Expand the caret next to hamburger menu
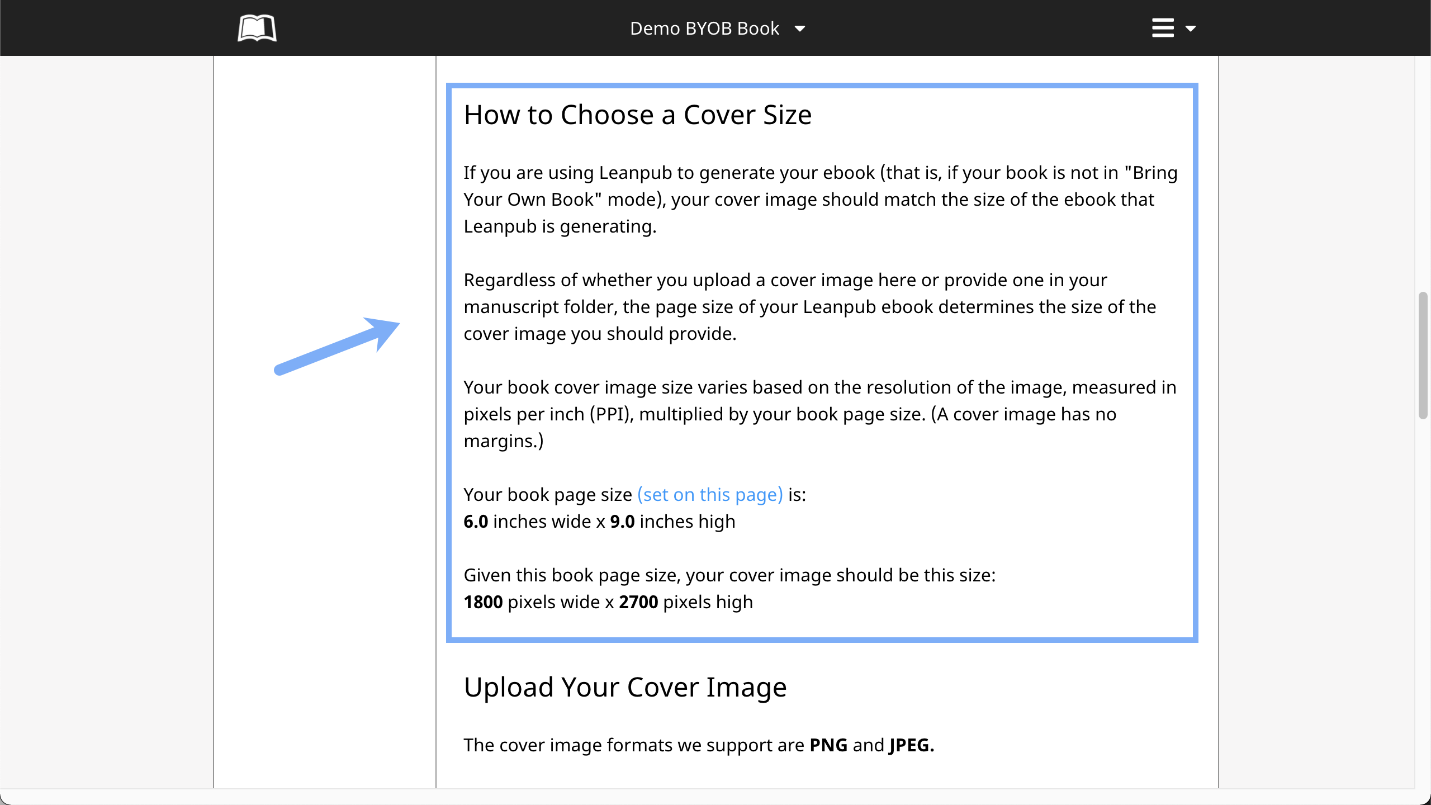Image resolution: width=1431 pixels, height=805 pixels. (x=1191, y=29)
